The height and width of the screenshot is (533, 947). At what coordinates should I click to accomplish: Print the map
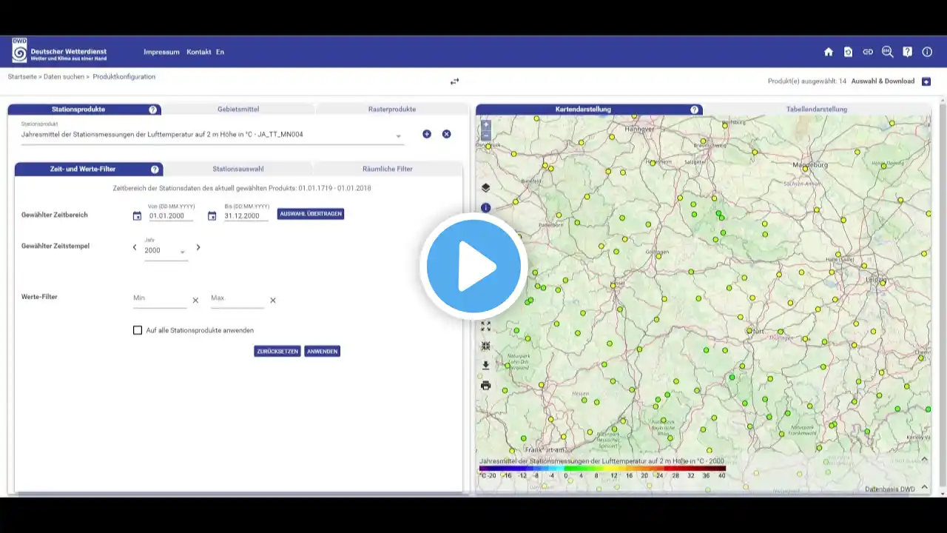coord(486,385)
